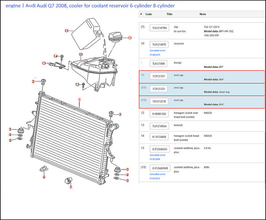Select callout 6 below the radiator
The height and width of the screenshot is (220, 266).
(x=43, y=177)
